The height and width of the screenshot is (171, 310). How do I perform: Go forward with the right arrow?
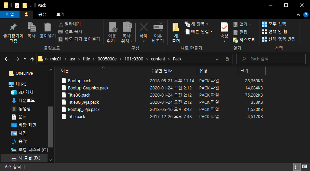tap(17, 59)
